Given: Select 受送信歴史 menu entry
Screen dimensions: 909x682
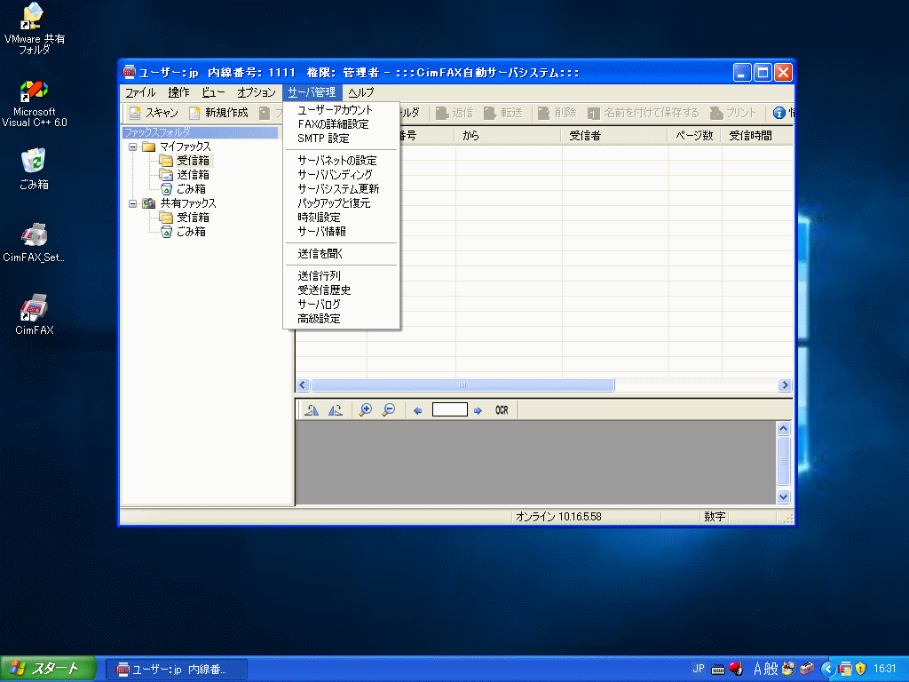Looking at the screenshot, I should 342,290.
